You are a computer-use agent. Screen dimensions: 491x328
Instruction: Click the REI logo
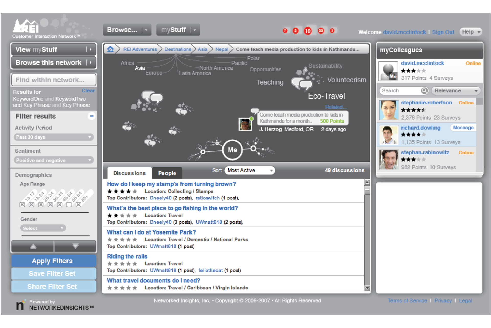[26, 26]
